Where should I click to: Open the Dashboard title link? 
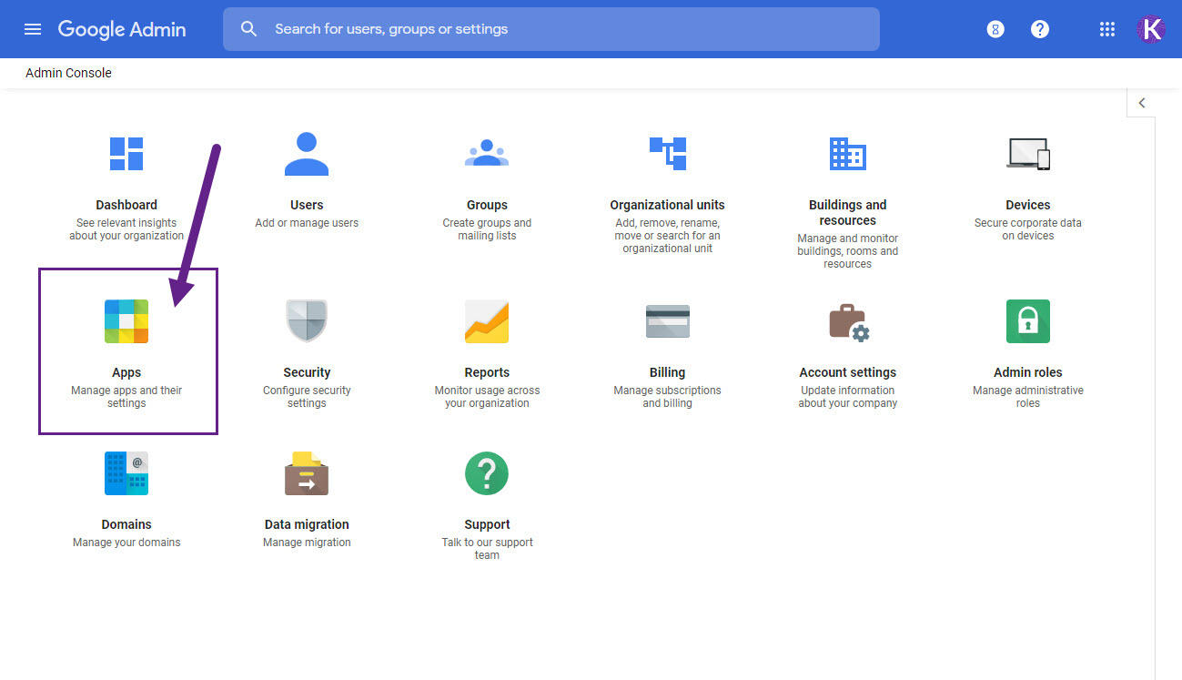tap(126, 205)
